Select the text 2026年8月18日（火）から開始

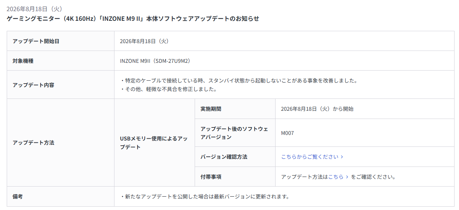(x=317, y=109)
